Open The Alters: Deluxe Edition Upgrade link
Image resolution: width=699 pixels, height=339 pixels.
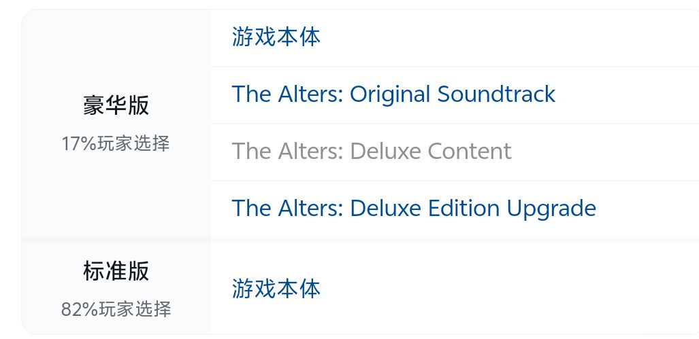pos(414,208)
